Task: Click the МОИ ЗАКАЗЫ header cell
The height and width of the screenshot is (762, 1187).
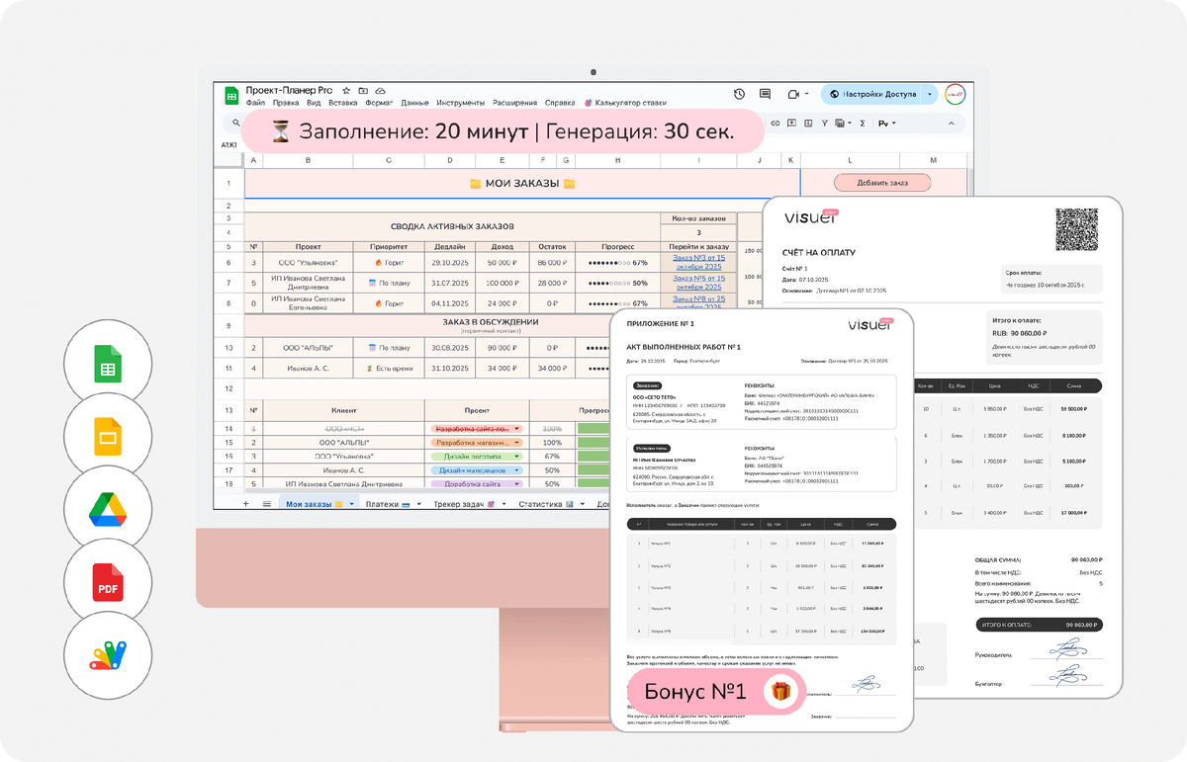Action: click(522, 184)
